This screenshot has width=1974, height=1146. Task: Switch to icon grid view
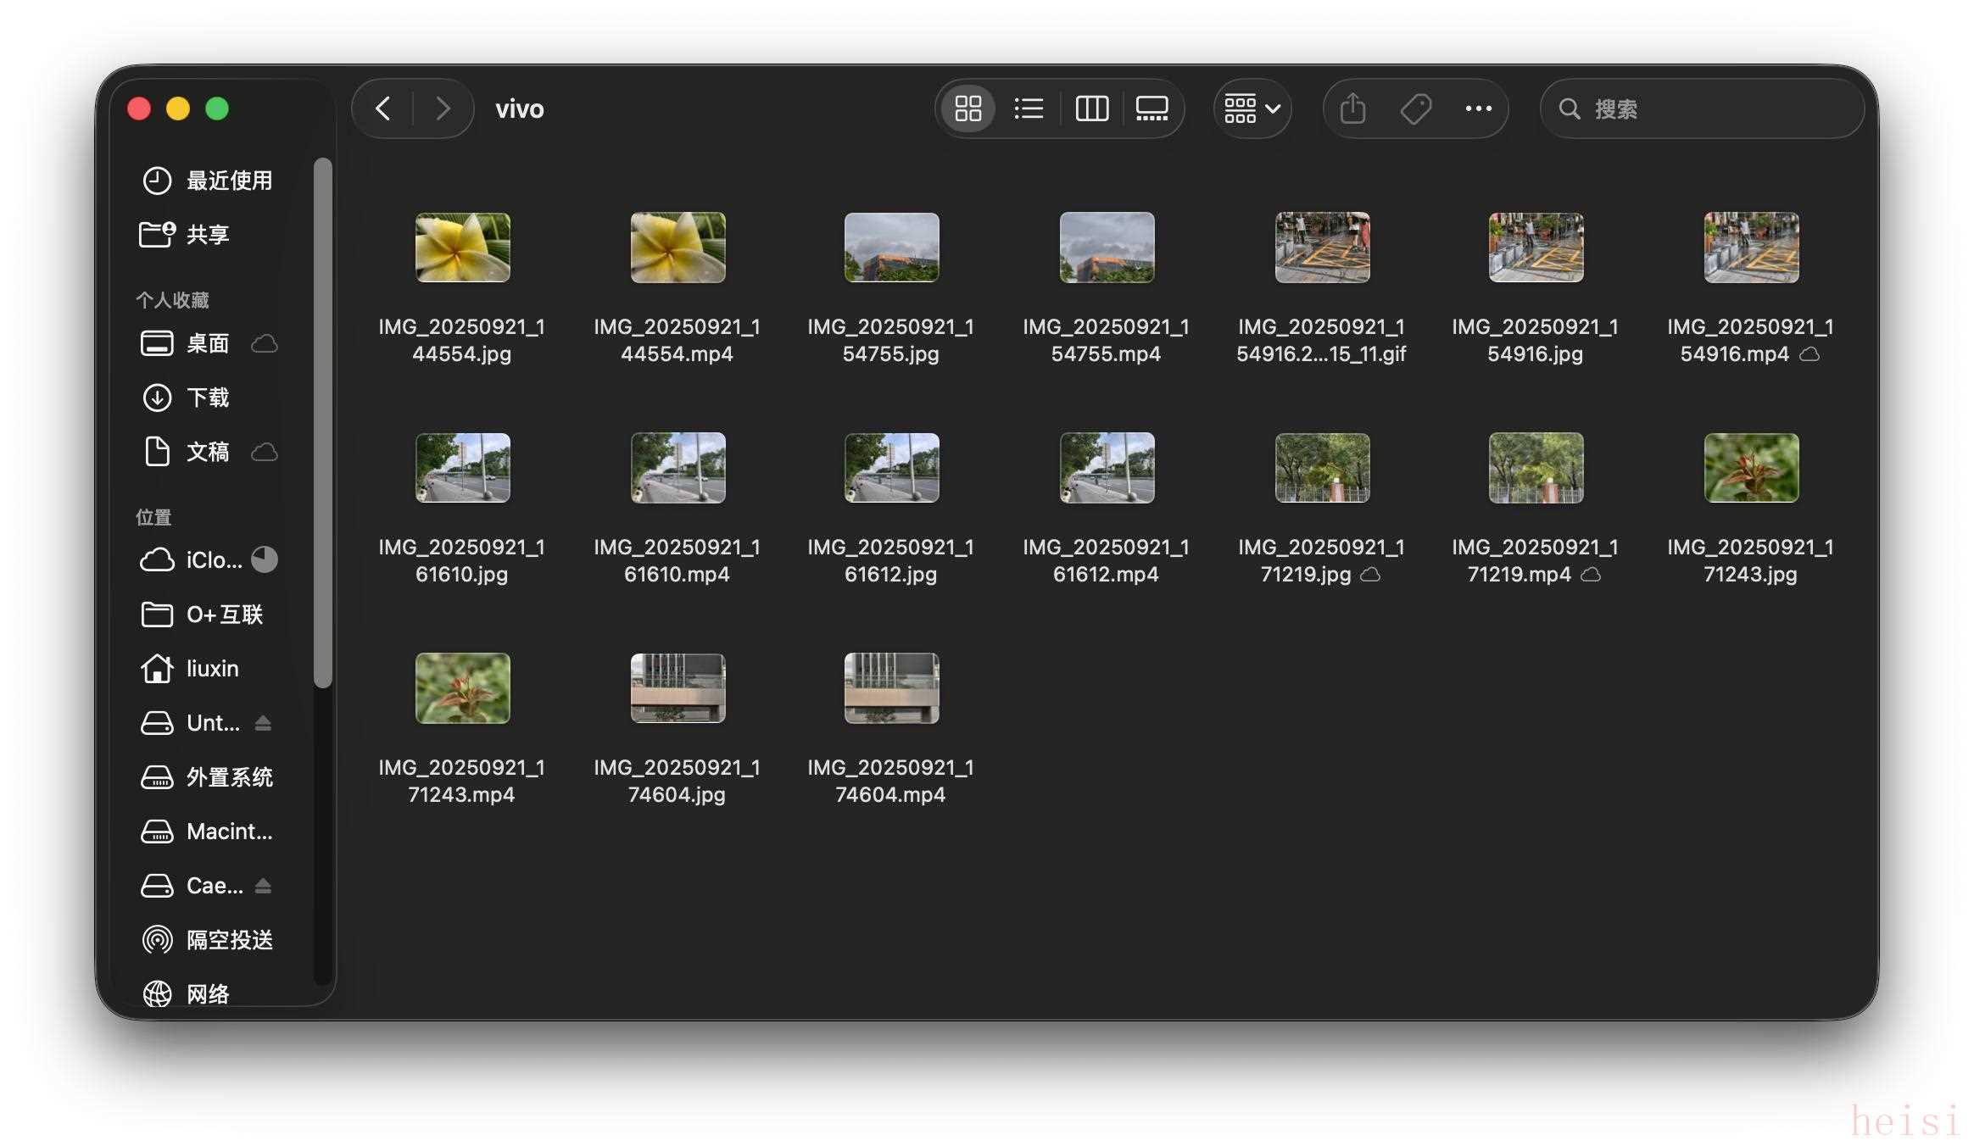[x=967, y=108]
